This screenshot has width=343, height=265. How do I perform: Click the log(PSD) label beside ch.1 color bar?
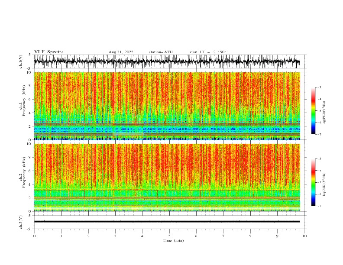(324, 113)
